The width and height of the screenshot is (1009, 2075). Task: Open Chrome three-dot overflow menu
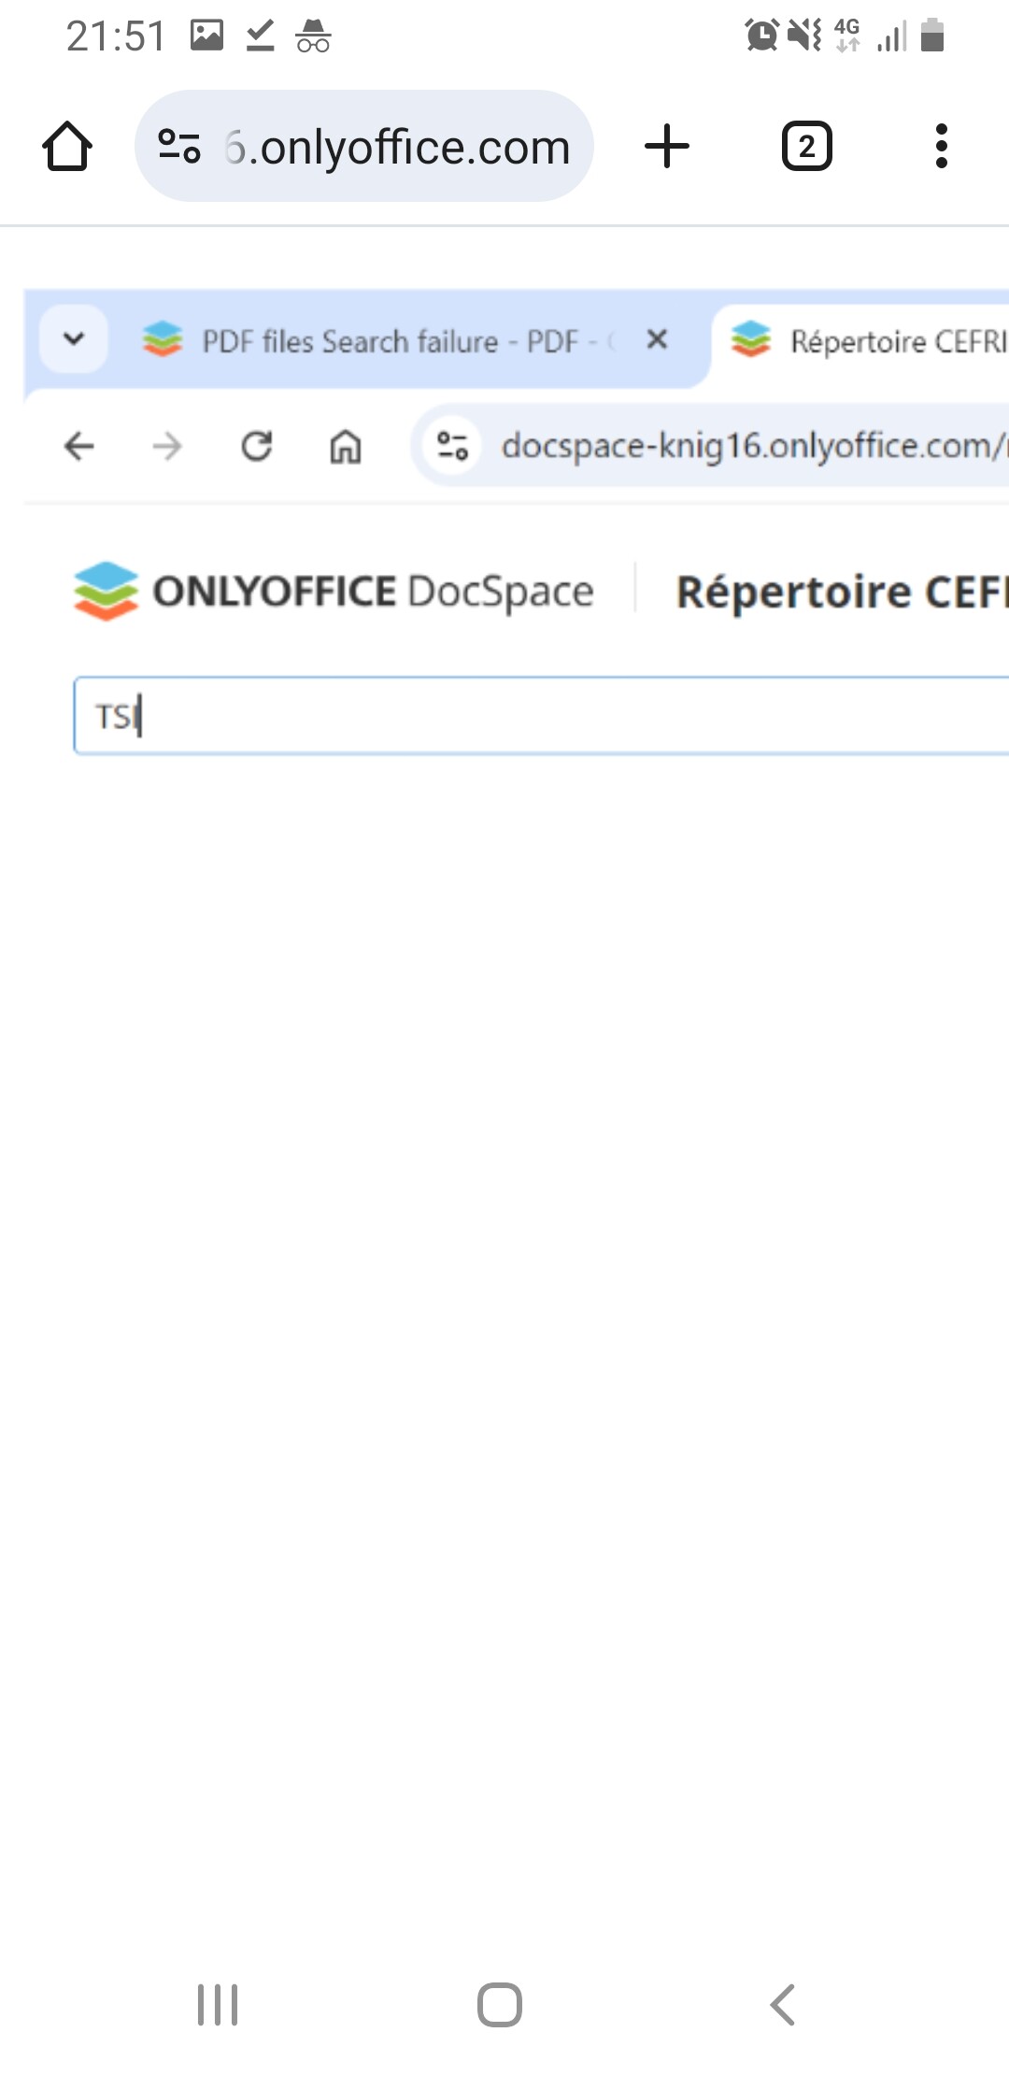(x=941, y=147)
